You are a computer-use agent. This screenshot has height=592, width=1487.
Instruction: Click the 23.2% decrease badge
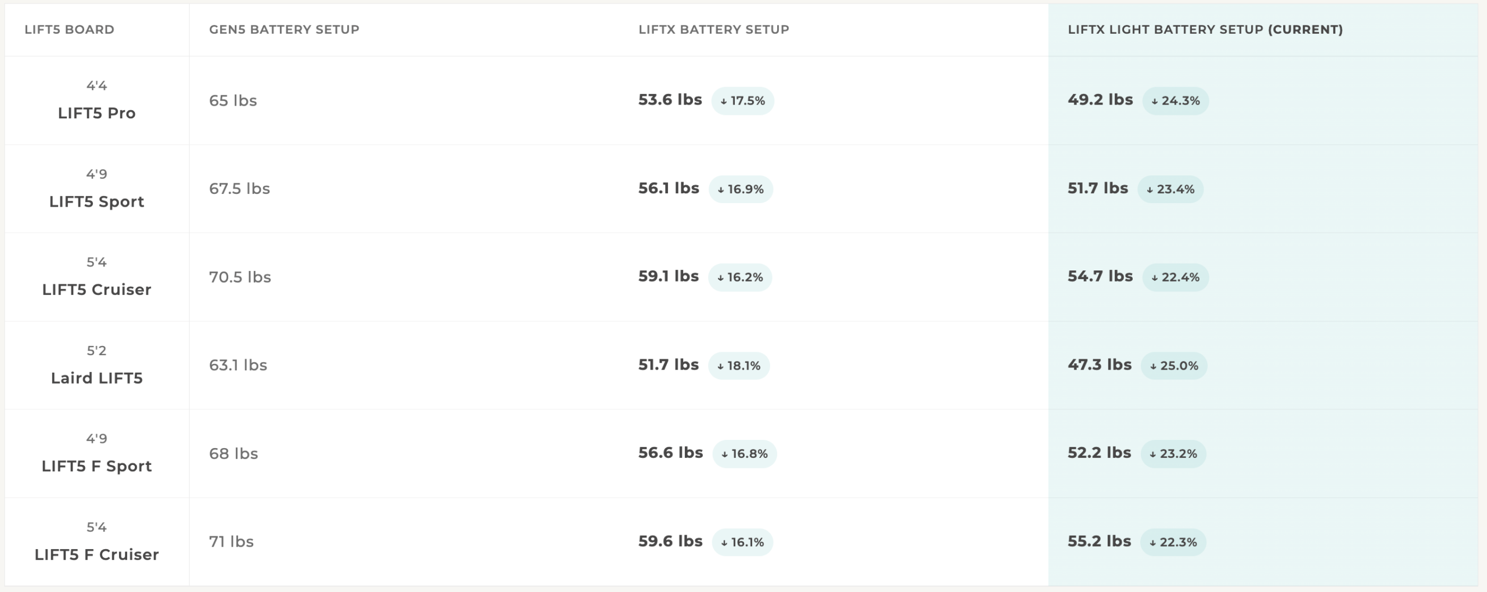click(x=1173, y=454)
